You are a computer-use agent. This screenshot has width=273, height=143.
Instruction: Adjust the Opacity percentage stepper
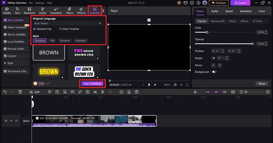click(266, 44)
